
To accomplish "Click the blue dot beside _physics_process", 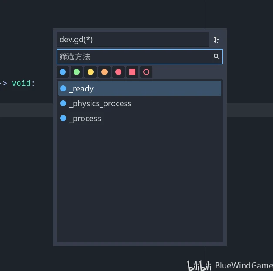I will 63,103.
